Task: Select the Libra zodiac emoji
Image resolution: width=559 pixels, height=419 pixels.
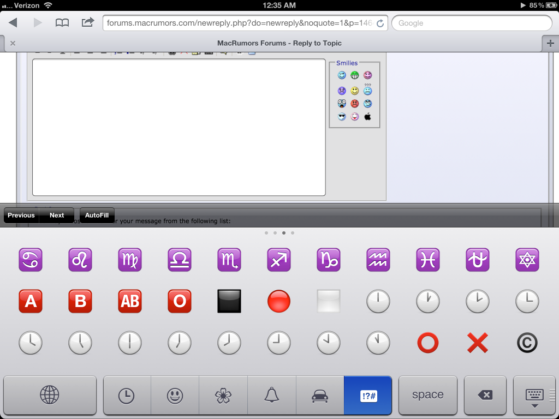Action: pyautogui.click(x=179, y=260)
